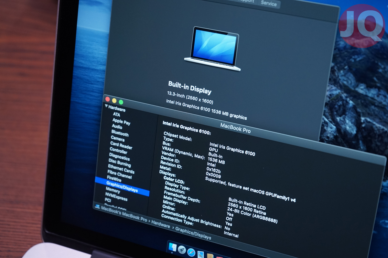
Task: Click the MacBook Pro window title
Action: 235,128
